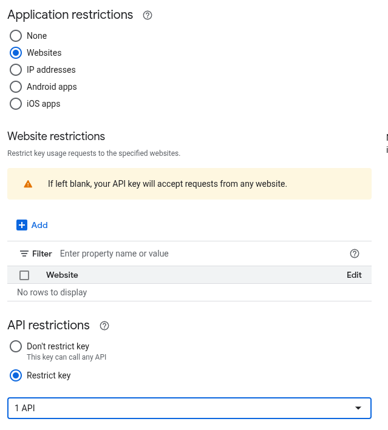Choose IP addresses restriction option
The image size is (388, 430).
(x=16, y=70)
